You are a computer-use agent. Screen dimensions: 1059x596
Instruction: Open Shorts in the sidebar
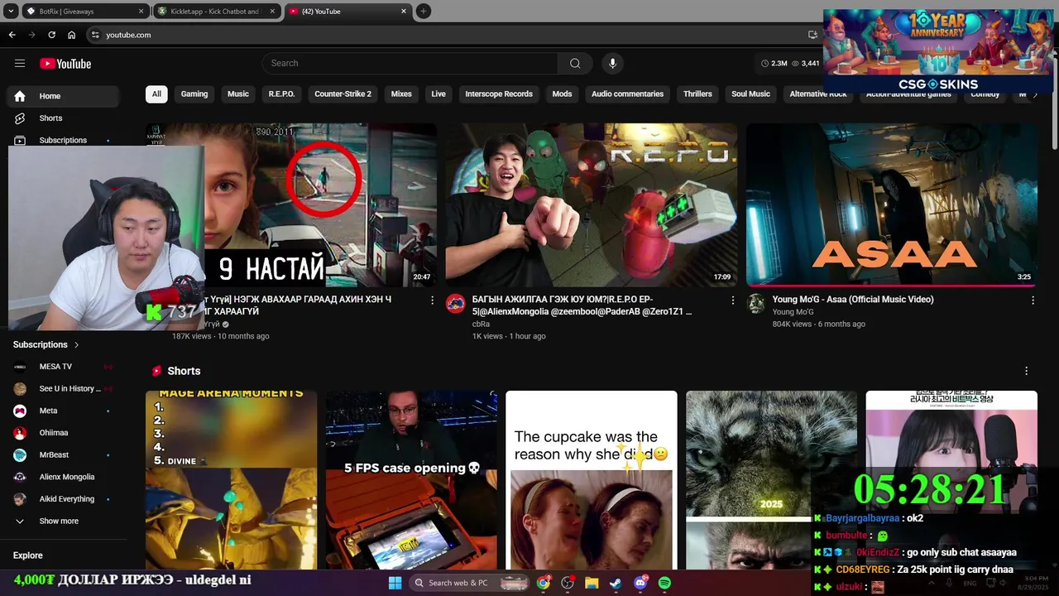(x=63, y=118)
